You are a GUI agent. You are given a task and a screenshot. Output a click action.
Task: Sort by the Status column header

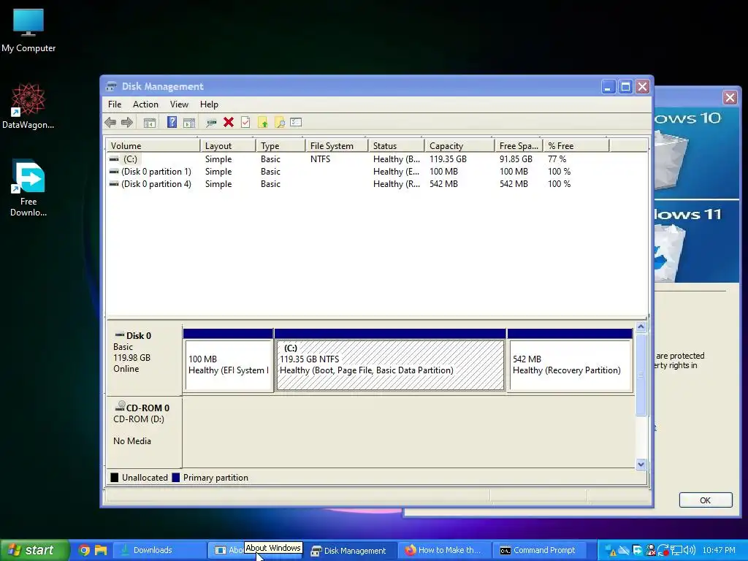[x=396, y=145]
